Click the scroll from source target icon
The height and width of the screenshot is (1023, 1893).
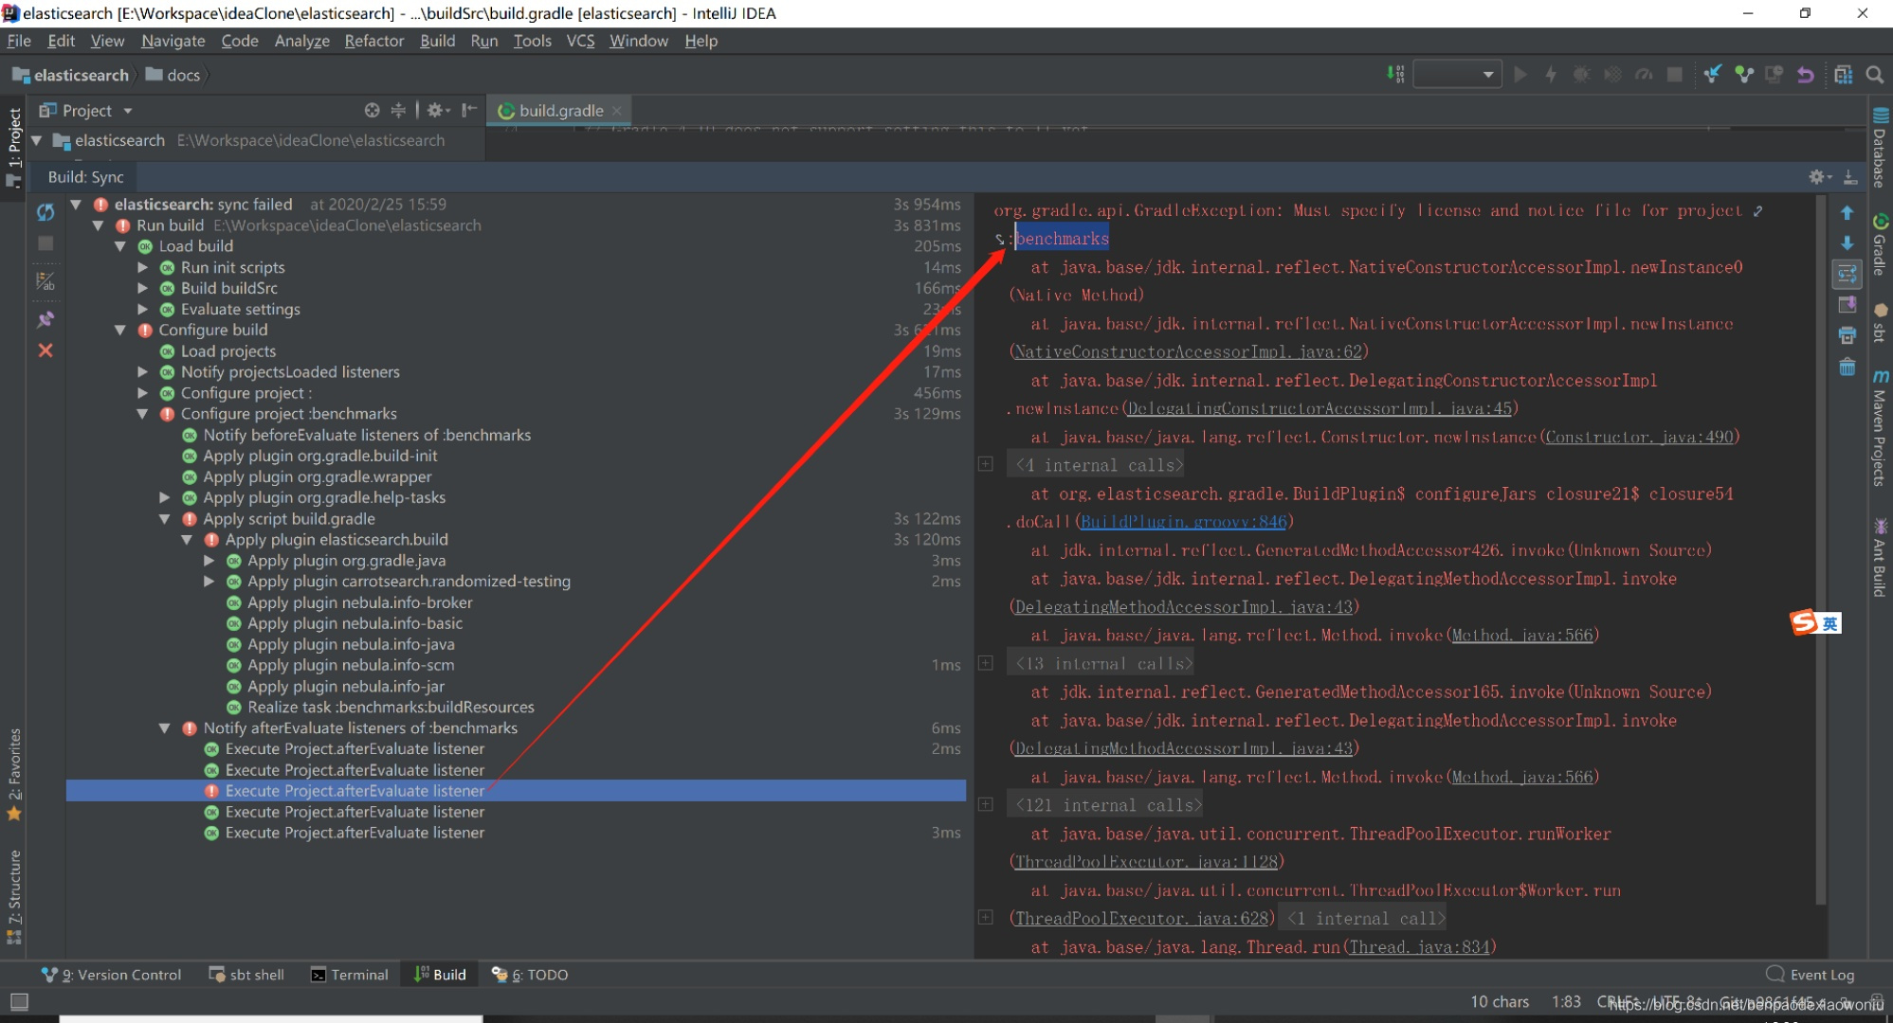372,110
